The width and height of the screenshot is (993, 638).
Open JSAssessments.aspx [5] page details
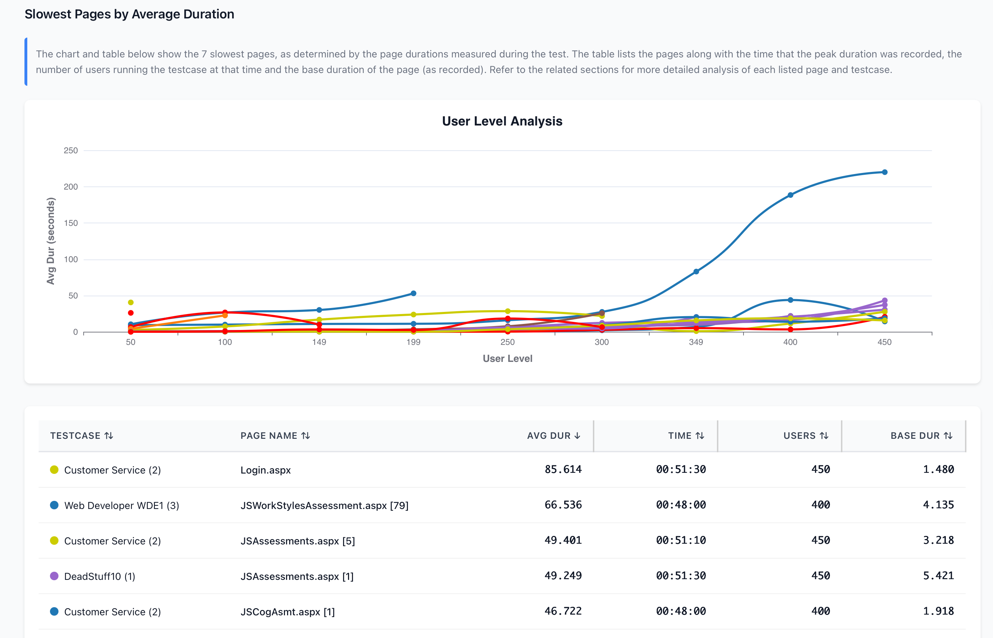click(297, 540)
